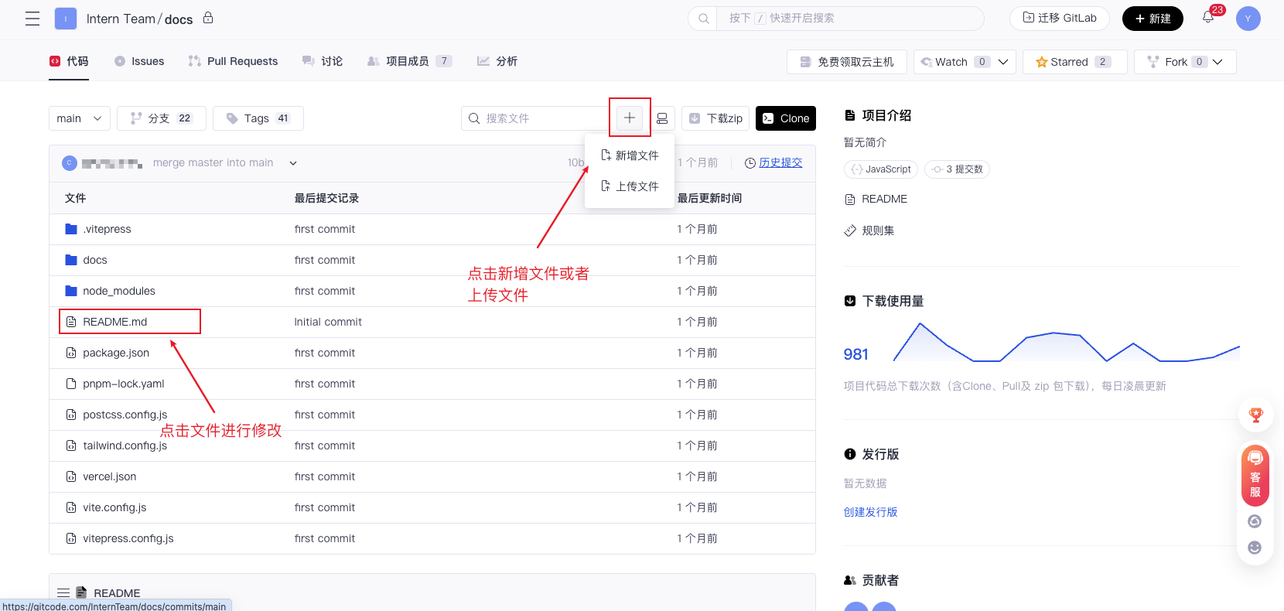Open the README outline list icon
1284x611 pixels.
click(x=63, y=593)
